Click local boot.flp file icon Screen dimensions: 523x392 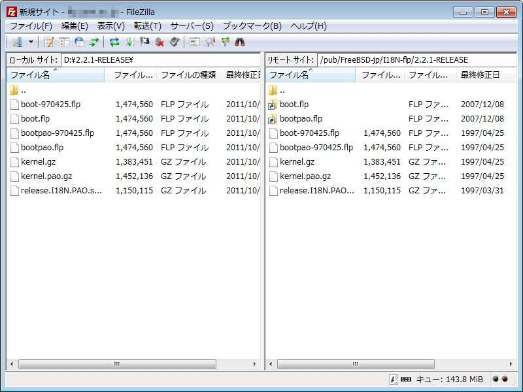[x=14, y=119]
